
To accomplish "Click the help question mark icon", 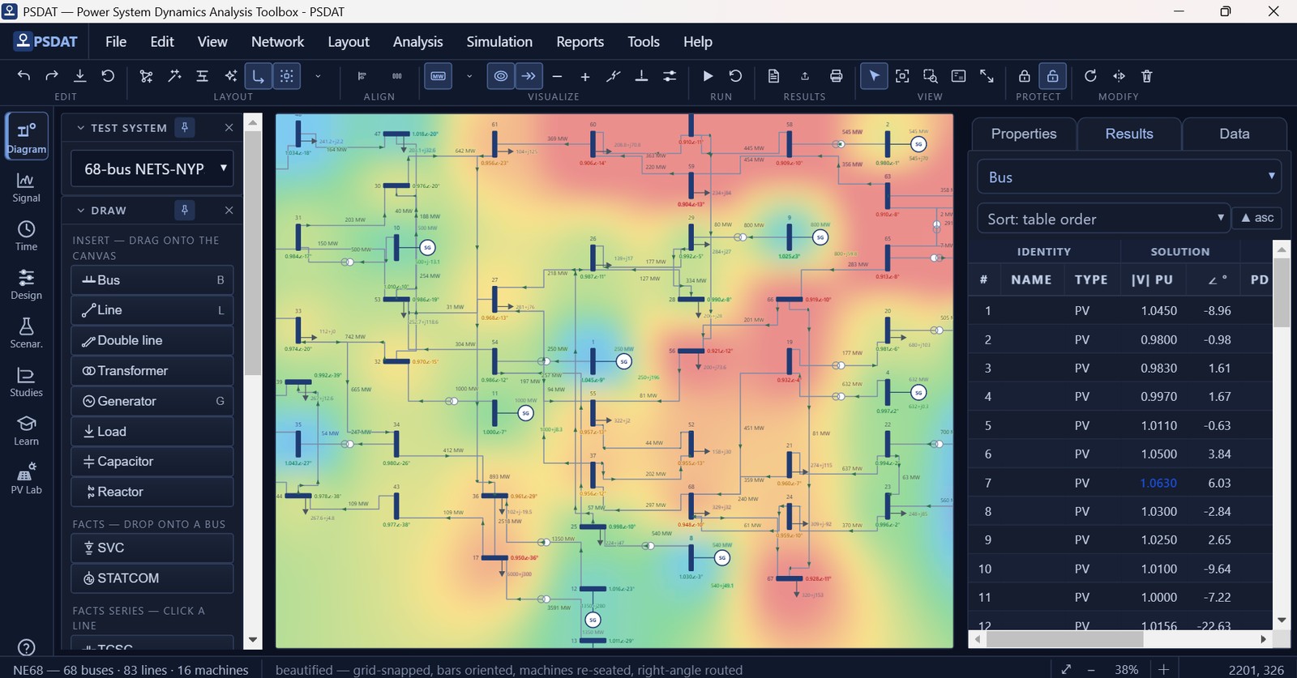I will point(26,647).
